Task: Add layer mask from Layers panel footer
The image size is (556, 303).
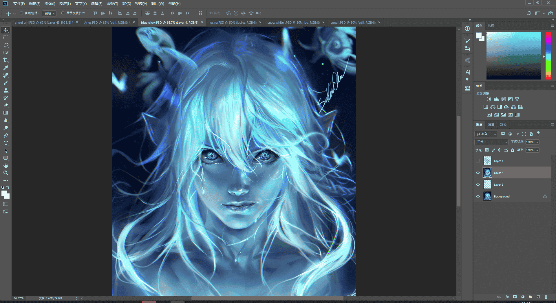Action: tap(515, 297)
